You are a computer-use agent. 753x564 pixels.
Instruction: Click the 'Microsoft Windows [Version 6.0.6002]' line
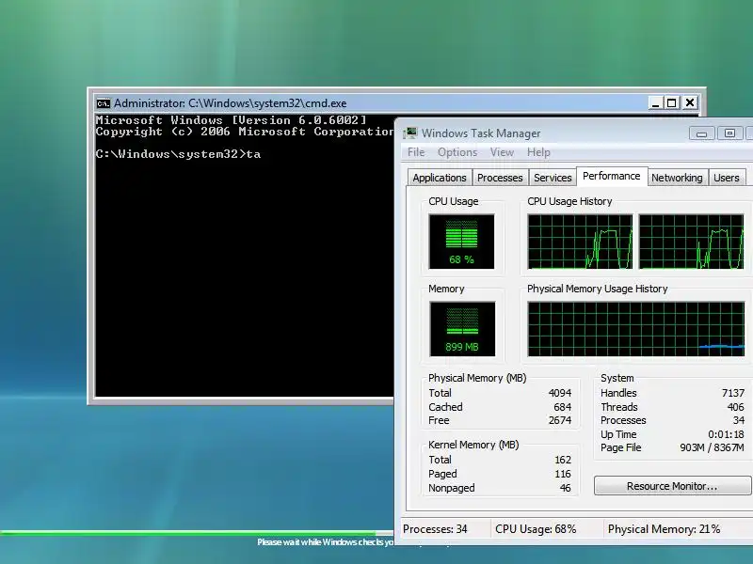pos(231,120)
